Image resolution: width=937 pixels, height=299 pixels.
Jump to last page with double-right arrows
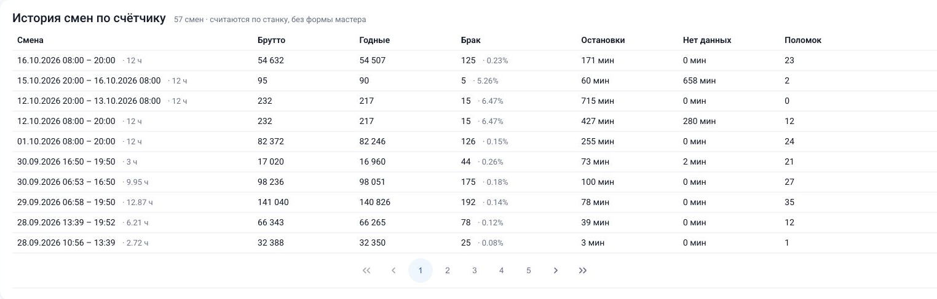pos(583,271)
